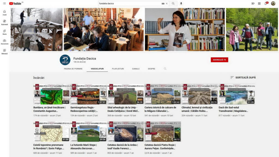Screen dimensions: 279x157
Task: Open the create video icon
Action: coord(253,4)
